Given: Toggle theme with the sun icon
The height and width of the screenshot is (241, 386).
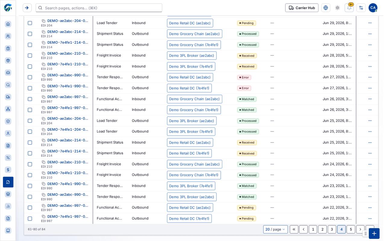Looking at the screenshot, I should (x=337, y=8).
